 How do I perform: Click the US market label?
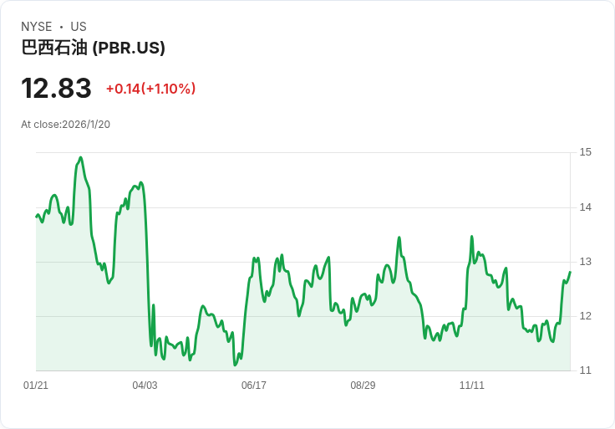click(x=79, y=27)
